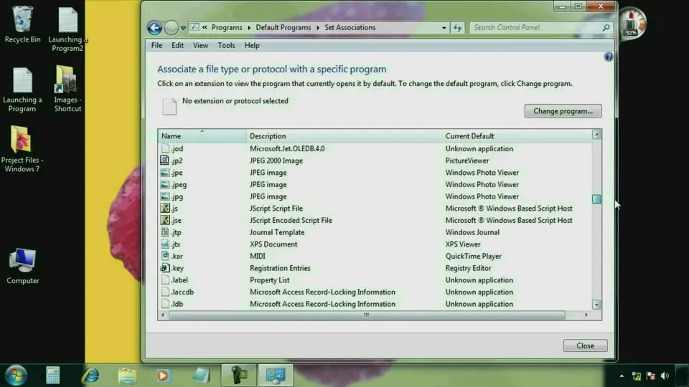Launch Internet Explorer from the taskbar
The height and width of the screenshot is (387, 689).
[x=90, y=376]
